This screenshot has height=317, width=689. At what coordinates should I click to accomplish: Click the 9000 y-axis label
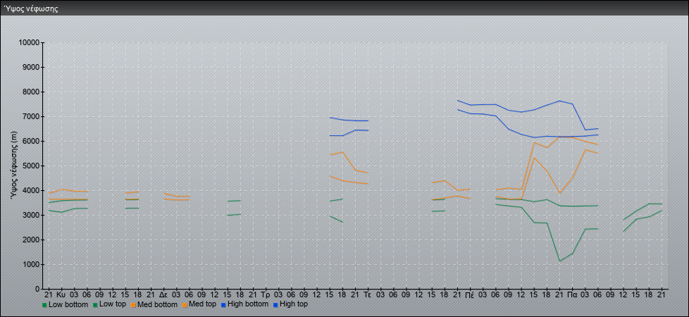(31, 67)
